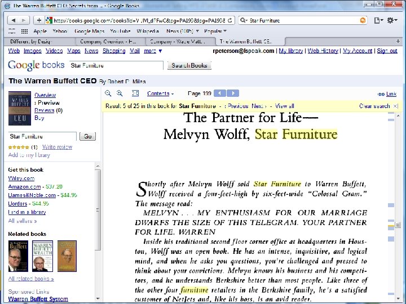Open the Reviews link
The height and width of the screenshot is (304, 406).
(x=45, y=110)
